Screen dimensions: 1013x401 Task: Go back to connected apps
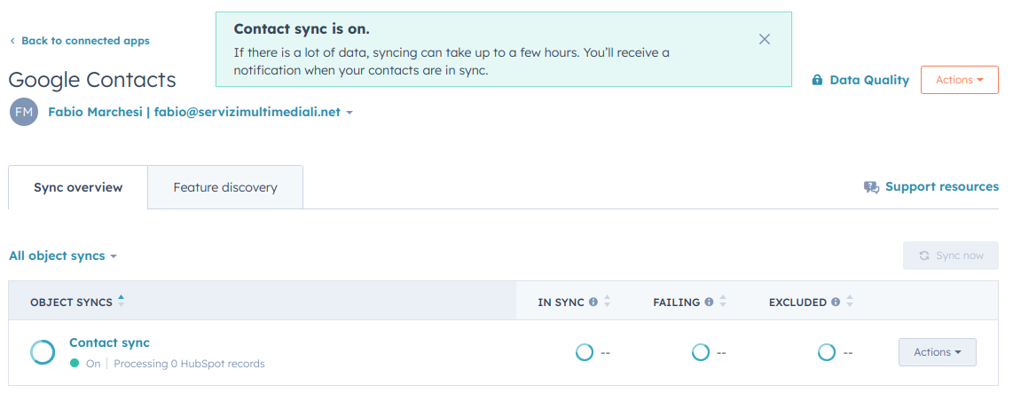pyautogui.click(x=80, y=41)
